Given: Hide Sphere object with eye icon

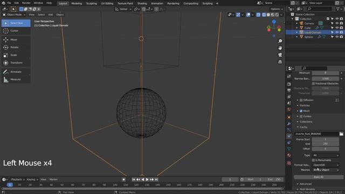Looking at the screenshot, I should (x=337, y=37).
